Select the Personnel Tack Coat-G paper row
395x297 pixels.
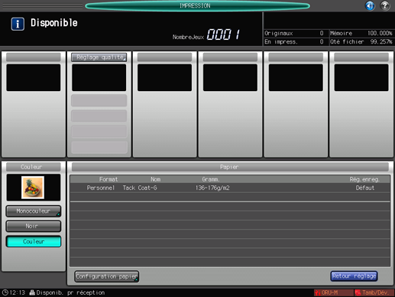pyautogui.click(x=230, y=188)
